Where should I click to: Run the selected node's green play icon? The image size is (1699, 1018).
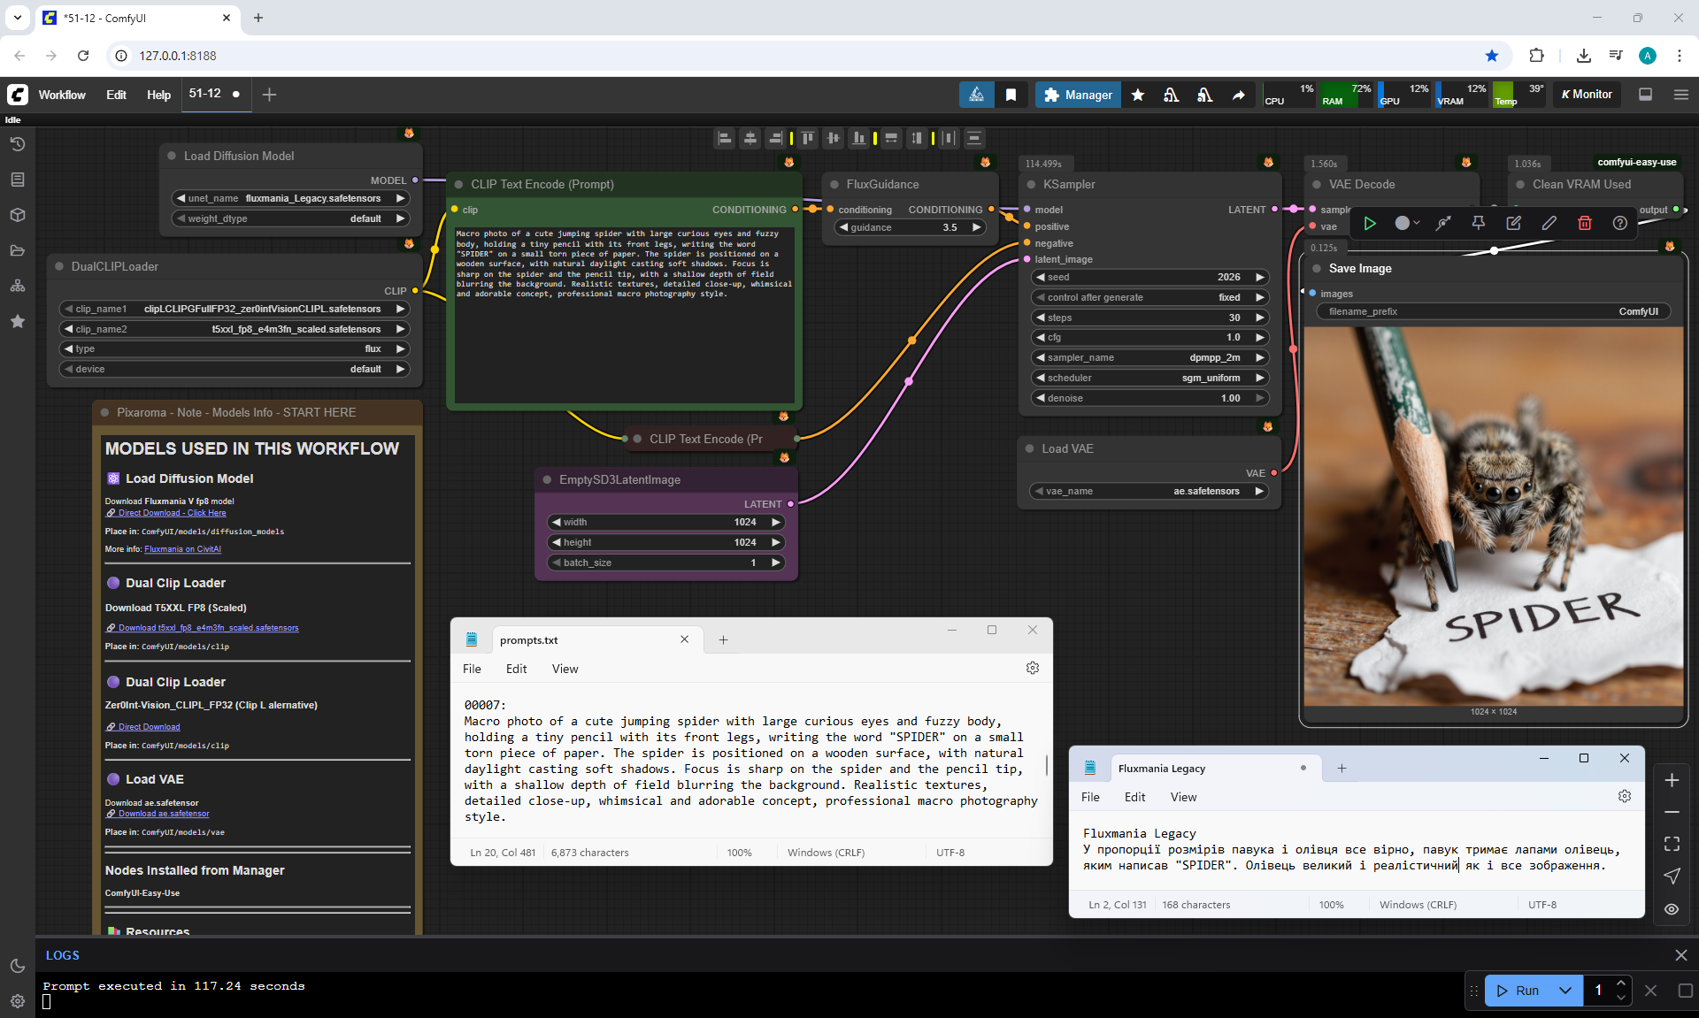(1370, 223)
